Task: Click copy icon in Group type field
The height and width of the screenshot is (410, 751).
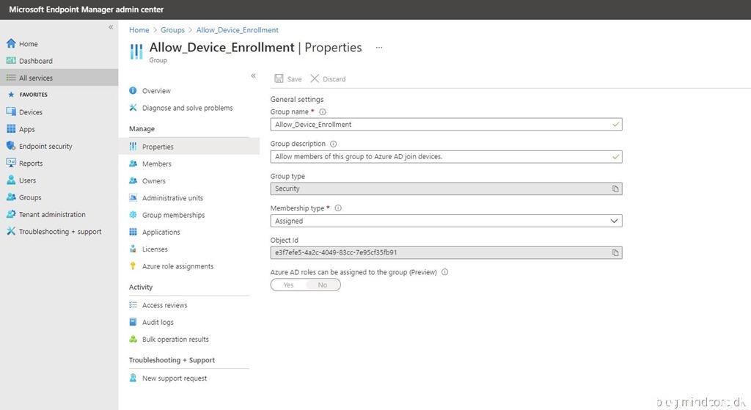Action: click(x=615, y=189)
